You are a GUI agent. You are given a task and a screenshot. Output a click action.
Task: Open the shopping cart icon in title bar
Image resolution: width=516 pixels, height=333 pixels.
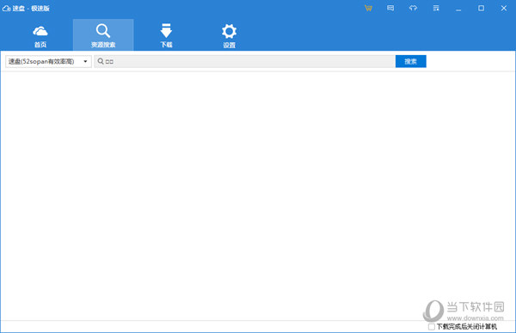[x=368, y=9]
